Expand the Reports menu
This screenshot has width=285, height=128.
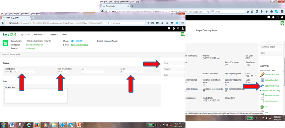(x=54, y=35)
